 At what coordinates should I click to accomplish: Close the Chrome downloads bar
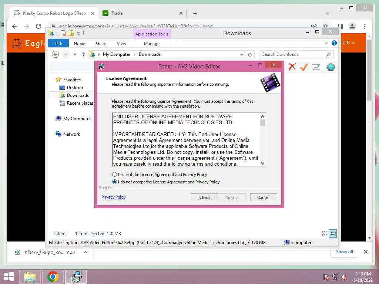pyautogui.click(x=365, y=252)
